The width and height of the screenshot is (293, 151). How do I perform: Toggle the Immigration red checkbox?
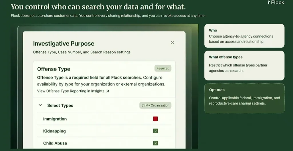(155, 119)
